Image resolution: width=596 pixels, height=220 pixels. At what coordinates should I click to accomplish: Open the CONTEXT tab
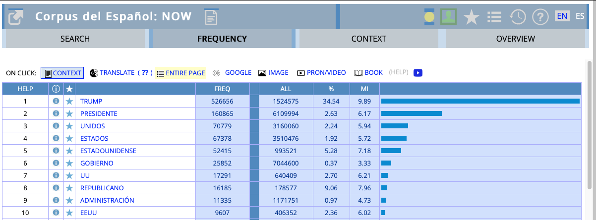click(x=369, y=39)
